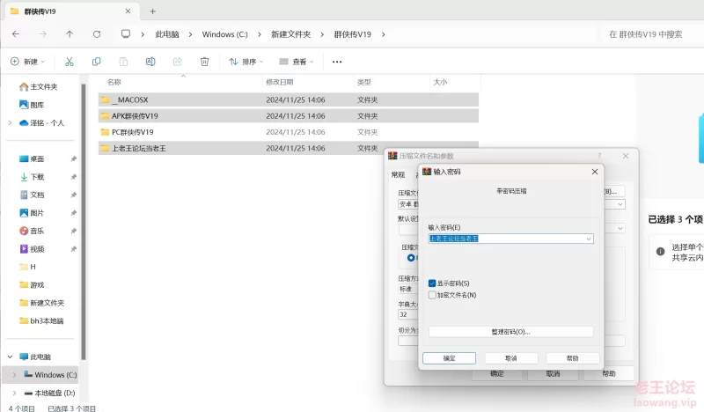Screen dimensions: 704x412
Task: Open the password history dropdown arrow
Action: coord(589,239)
